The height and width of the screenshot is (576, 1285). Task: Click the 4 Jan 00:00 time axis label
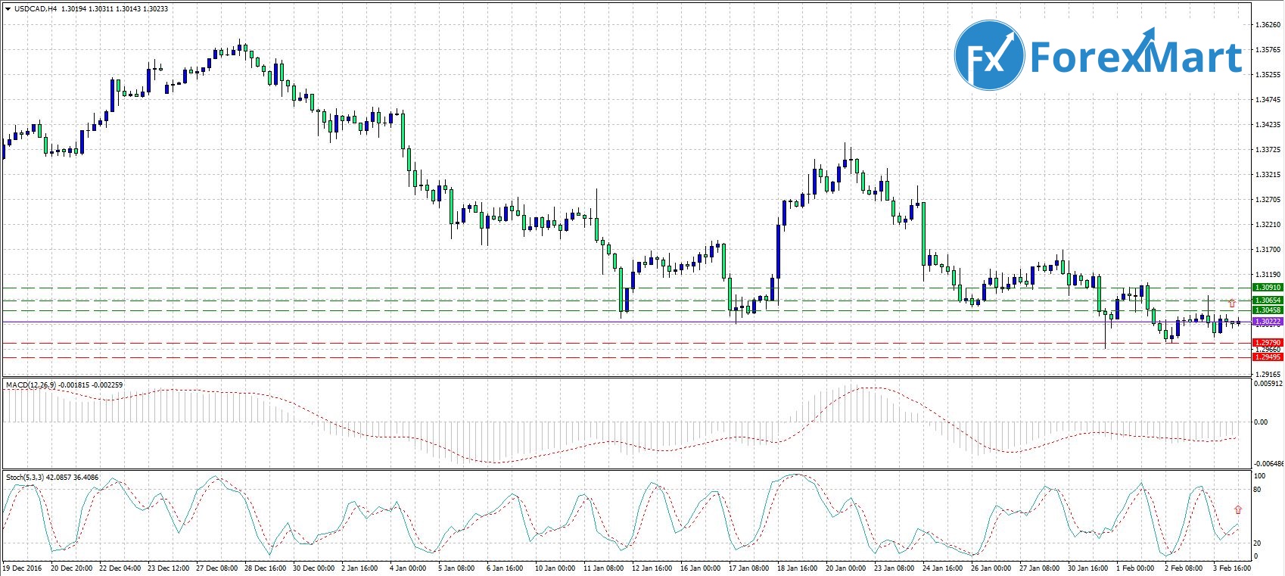click(409, 568)
